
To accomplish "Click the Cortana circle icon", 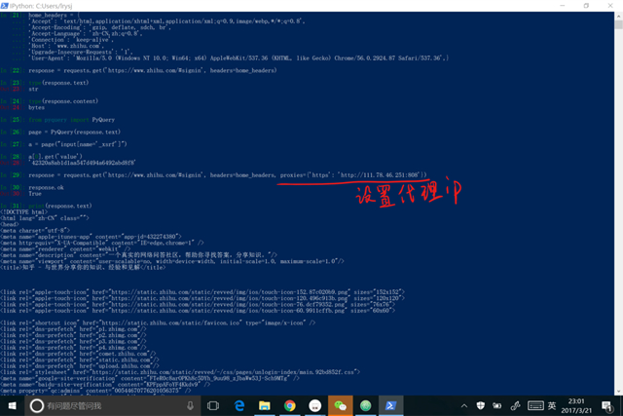I will pyautogui.click(x=37, y=405).
